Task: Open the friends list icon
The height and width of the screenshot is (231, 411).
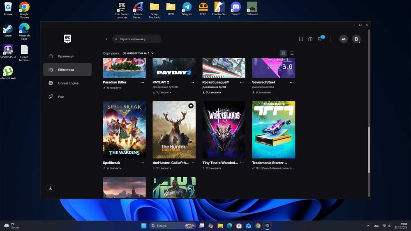Action: (x=343, y=39)
